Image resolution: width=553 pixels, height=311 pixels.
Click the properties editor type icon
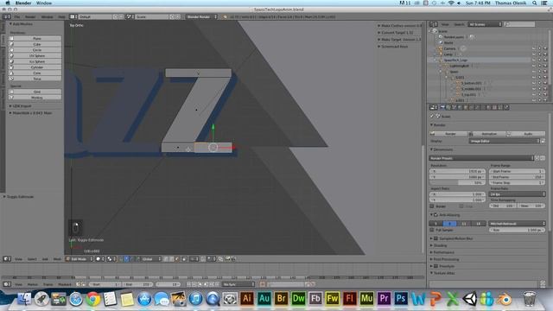[x=434, y=107]
